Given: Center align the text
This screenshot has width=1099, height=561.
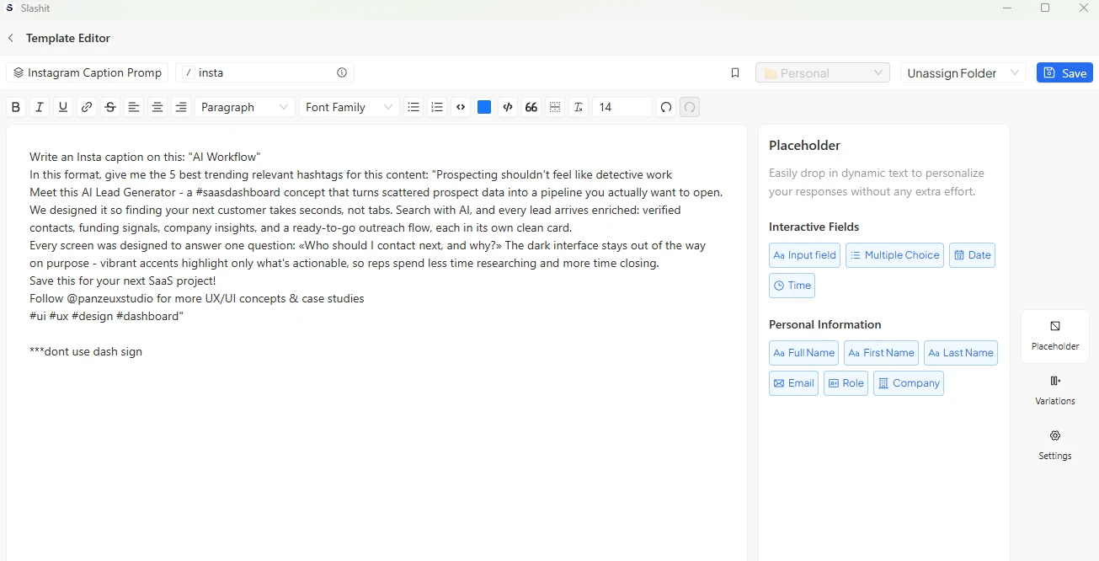Looking at the screenshot, I should click(157, 107).
